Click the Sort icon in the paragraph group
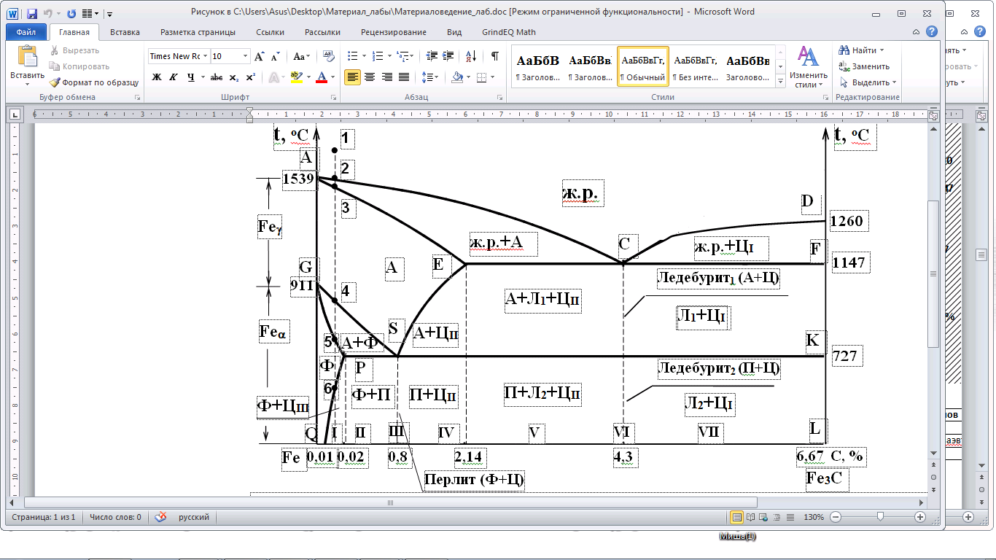The image size is (996, 560). [470, 56]
